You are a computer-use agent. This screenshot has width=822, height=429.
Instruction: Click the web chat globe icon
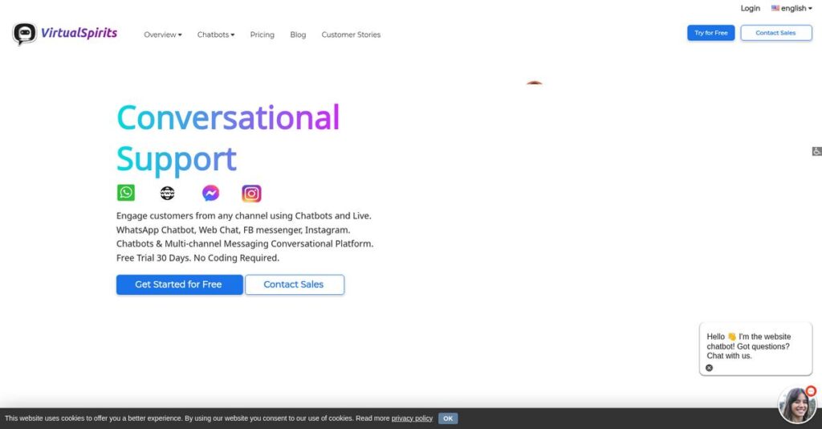[167, 194]
